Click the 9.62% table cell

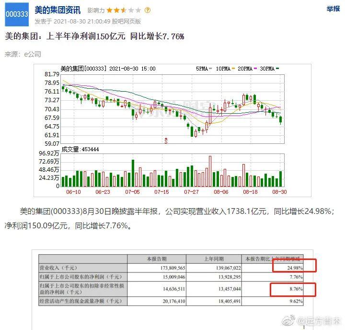coord(296,301)
